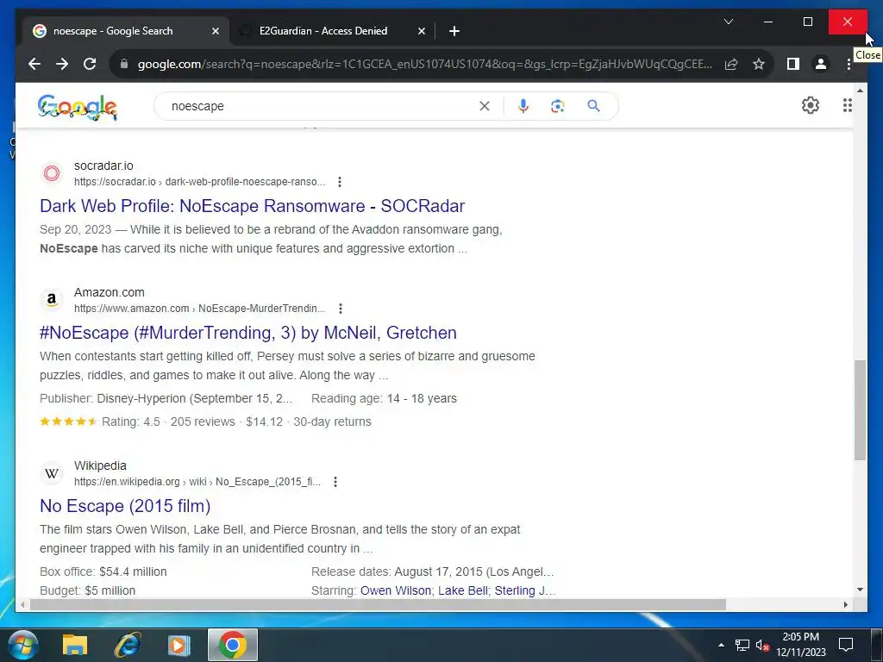Select the noescape - Google Search tab

(x=126, y=31)
